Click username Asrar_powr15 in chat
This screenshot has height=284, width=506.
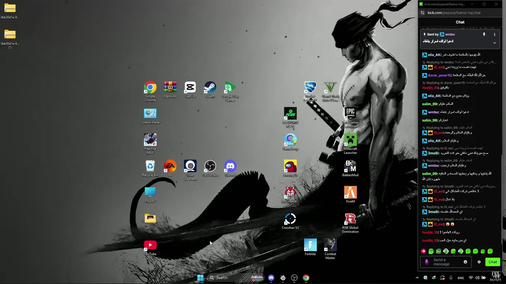[440, 75]
